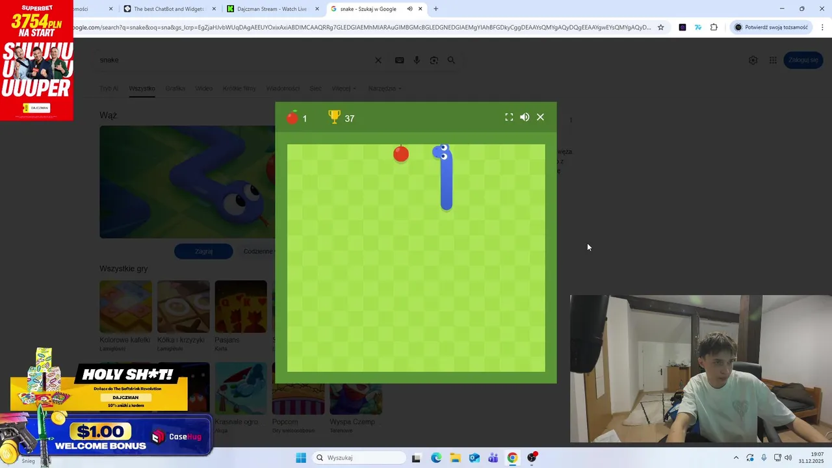This screenshot has width=832, height=468.
Task: Click the red apple on the board
Action: pos(401,153)
